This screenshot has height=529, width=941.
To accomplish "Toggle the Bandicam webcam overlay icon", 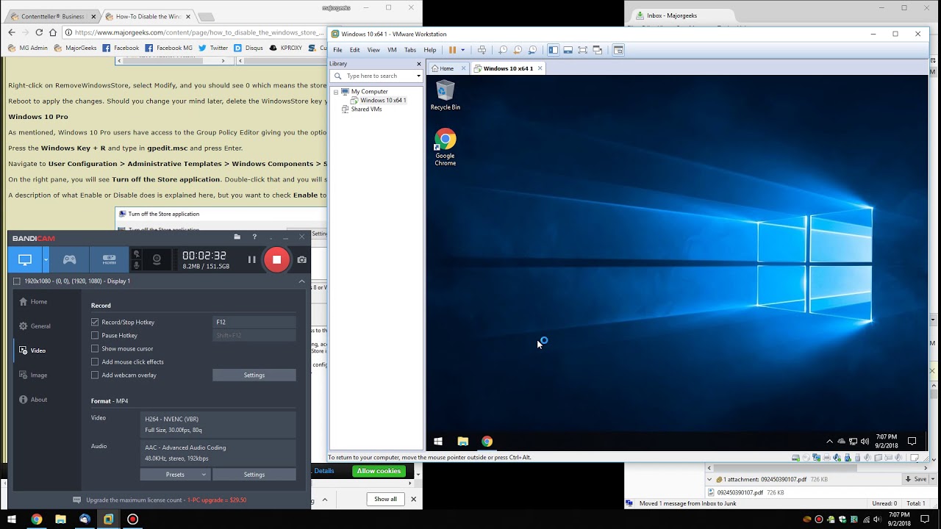I will point(157,259).
